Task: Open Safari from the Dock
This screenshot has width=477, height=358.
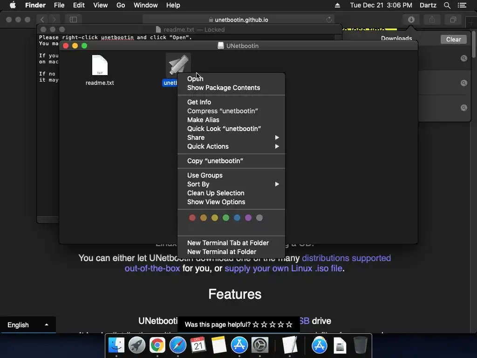Action: (x=177, y=345)
